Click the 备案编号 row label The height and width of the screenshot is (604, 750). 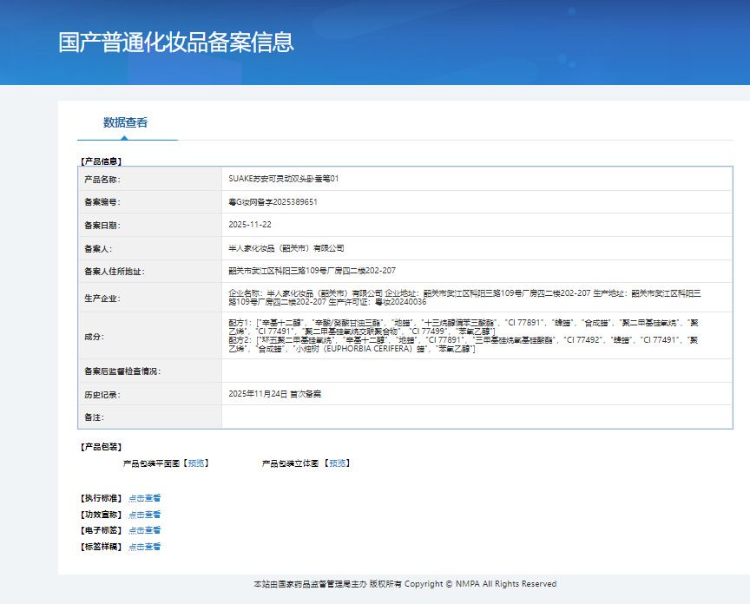[x=102, y=202]
